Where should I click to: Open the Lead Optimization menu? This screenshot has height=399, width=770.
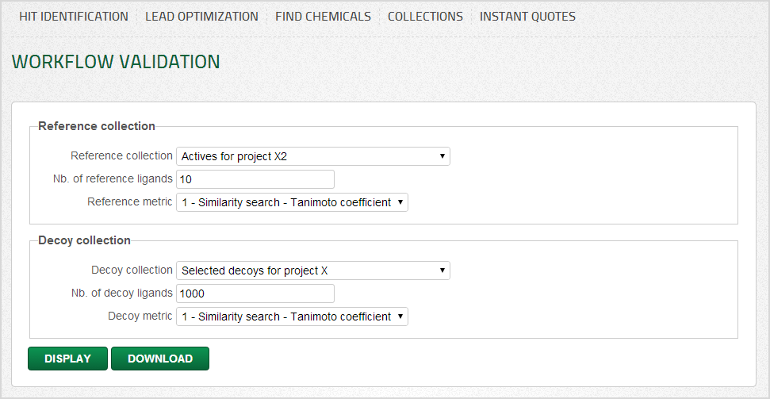pos(201,16)
